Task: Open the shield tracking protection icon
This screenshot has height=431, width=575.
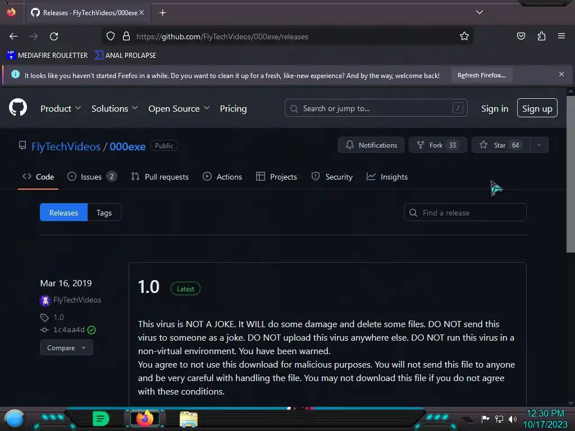Action: pyautogui.click(x=111, y=36)
